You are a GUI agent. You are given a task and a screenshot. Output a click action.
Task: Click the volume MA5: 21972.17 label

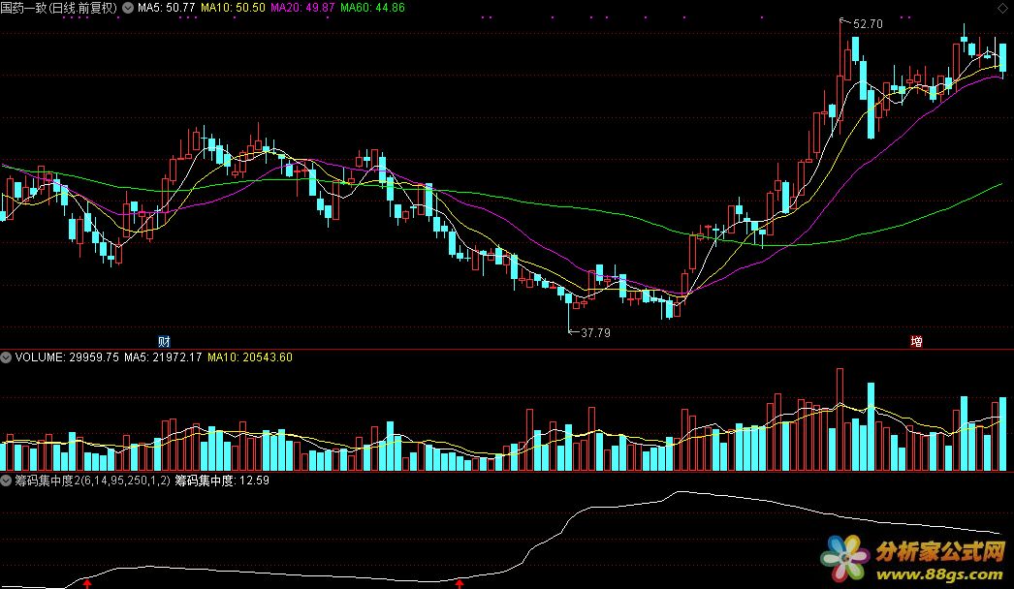163,356
